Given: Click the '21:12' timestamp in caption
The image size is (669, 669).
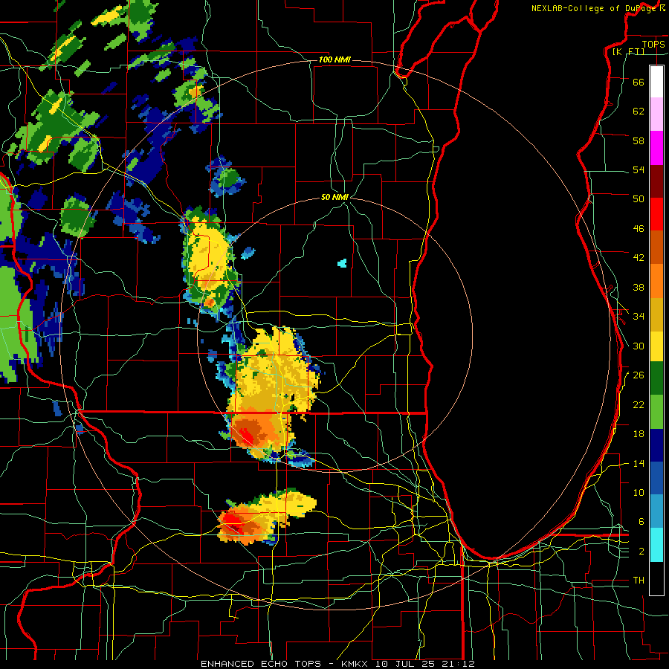Looking at the screenshot, I should coord(459,664).
